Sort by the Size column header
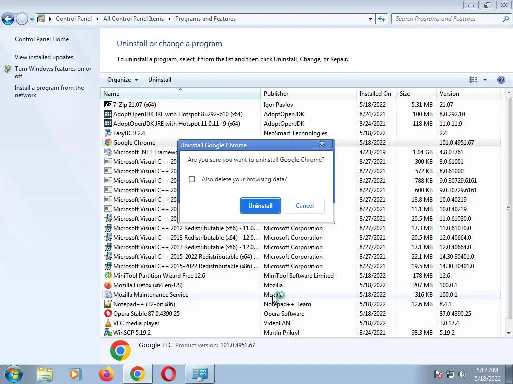Image resolution: width=513 pixels, height=384 pixels. (416, 93)
